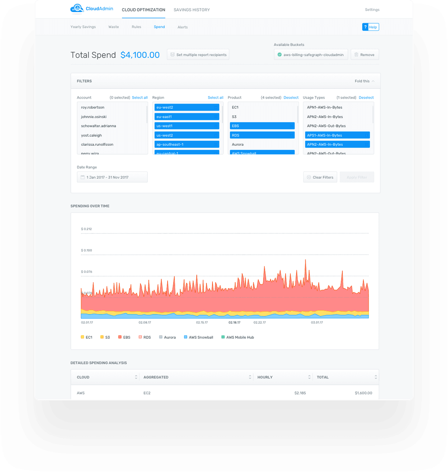Image resolution: width=448 pixels, height=472 pixels.
Task: Sort table by TOTAL column arrows
Action: point(376,377)
